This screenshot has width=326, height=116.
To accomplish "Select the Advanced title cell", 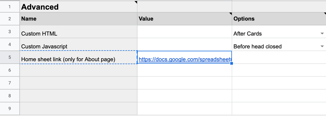I will point(78,7).
